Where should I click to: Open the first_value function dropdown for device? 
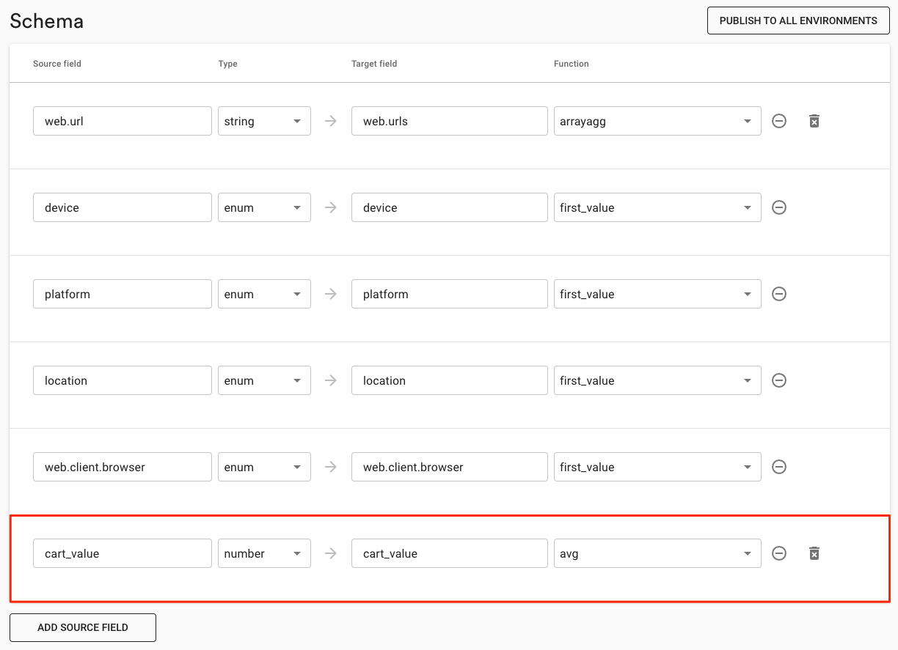[x=657, y=207]
